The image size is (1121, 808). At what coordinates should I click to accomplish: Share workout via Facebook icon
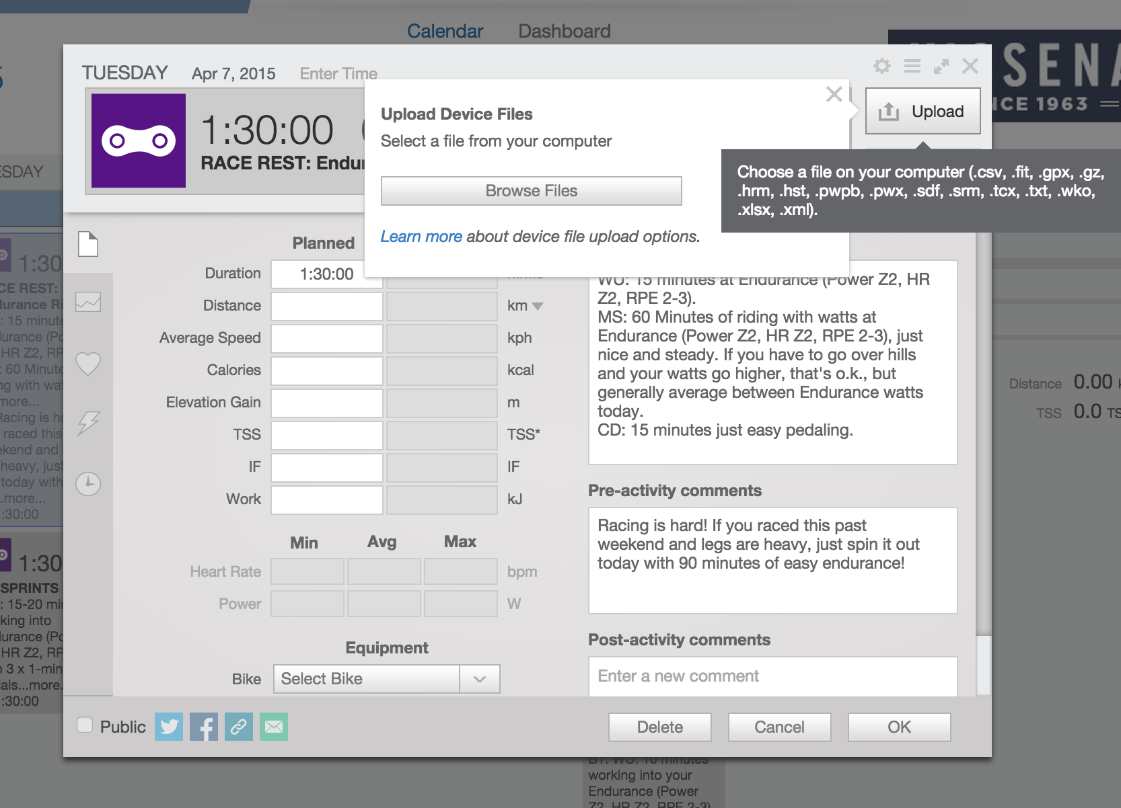[x=204, y=727]
